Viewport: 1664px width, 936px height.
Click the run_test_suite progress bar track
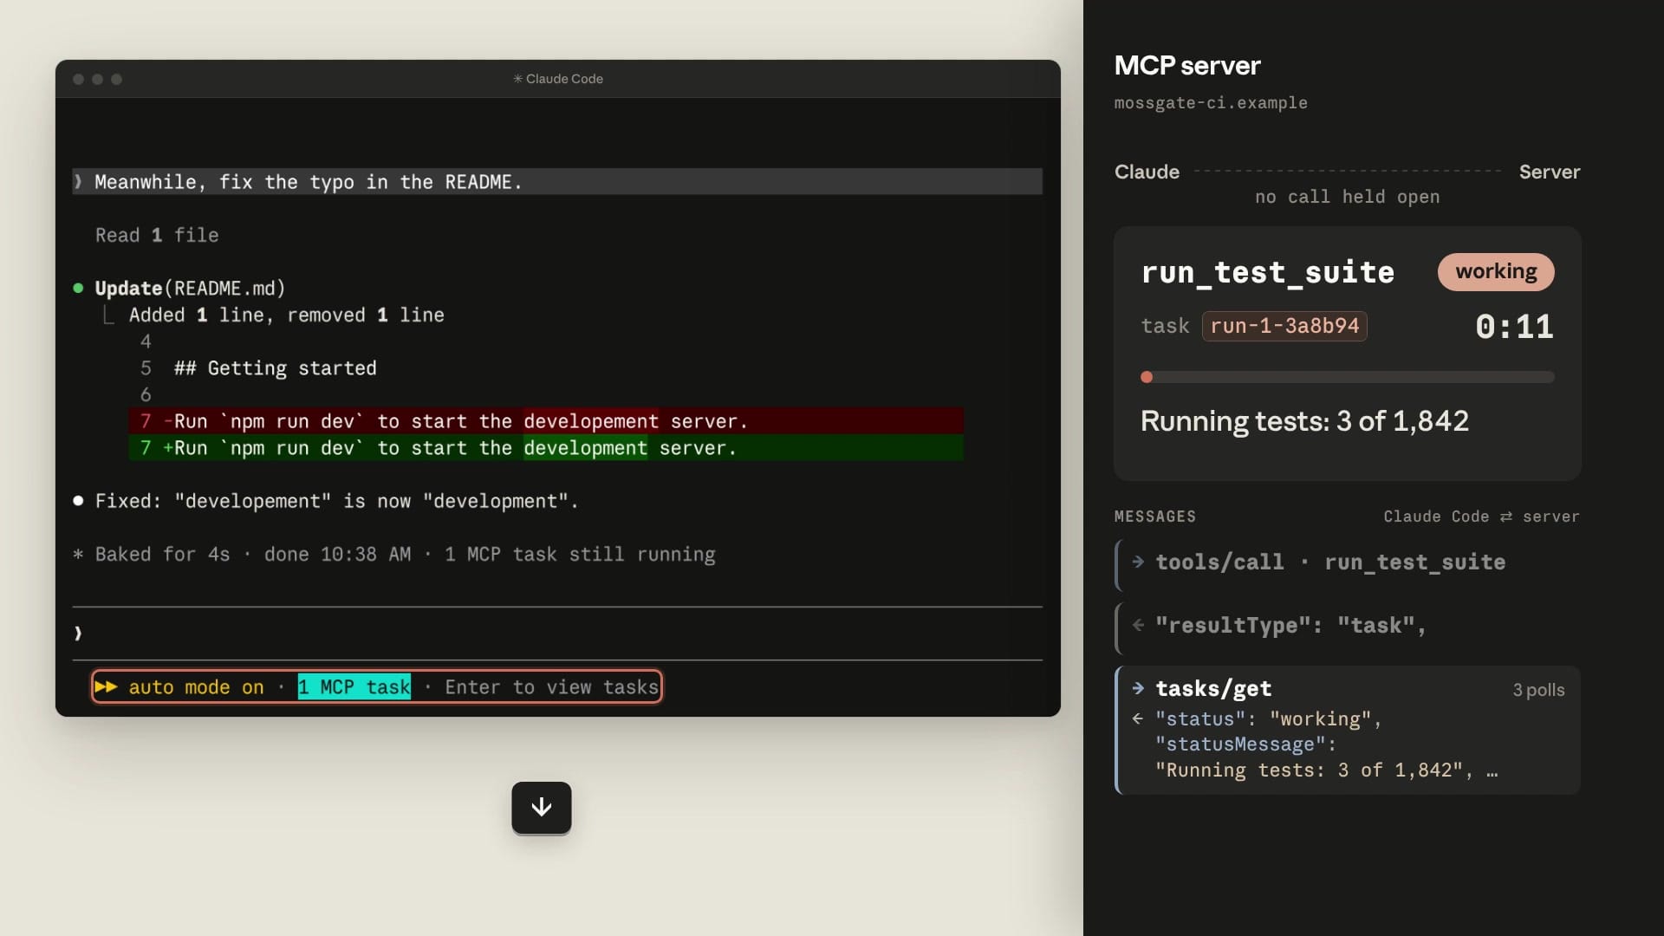pos(1348,377)
